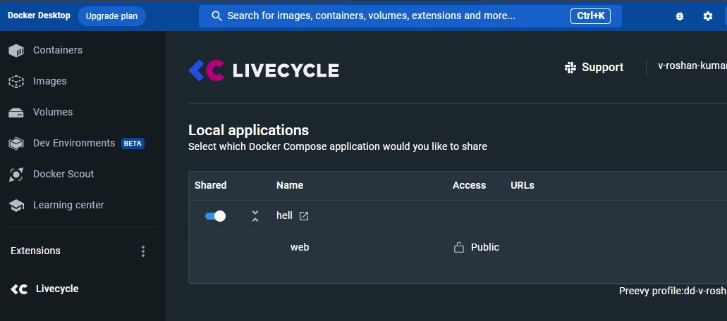Go to Volumes in sidebar
This screenshot has width=727, height=321.
[x=53, y=112]
